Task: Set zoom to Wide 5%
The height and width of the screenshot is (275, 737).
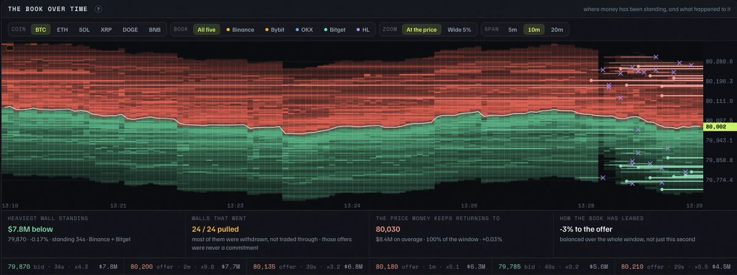Action: pyautogui.click(x=459, y=29)
